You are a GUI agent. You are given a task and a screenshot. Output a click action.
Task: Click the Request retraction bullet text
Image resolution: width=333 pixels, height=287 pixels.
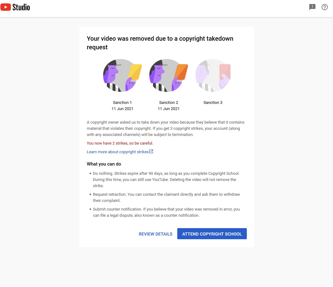166,197
